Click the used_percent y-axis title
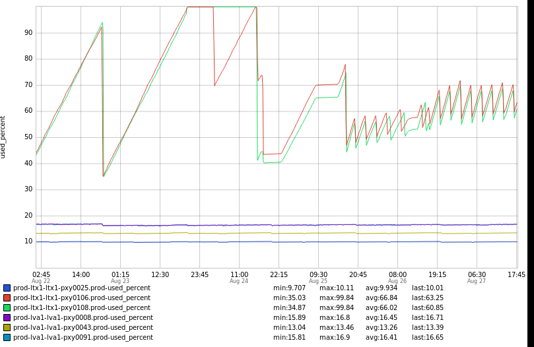 point(3,137)
